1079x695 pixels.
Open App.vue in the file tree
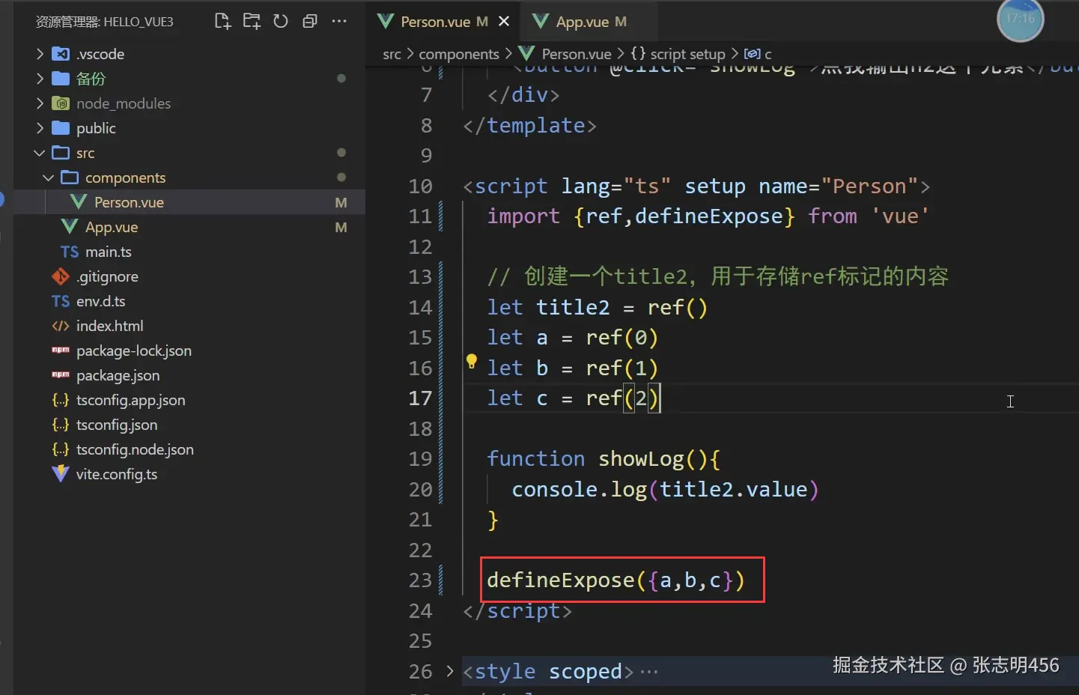click(x=189, y=227)
